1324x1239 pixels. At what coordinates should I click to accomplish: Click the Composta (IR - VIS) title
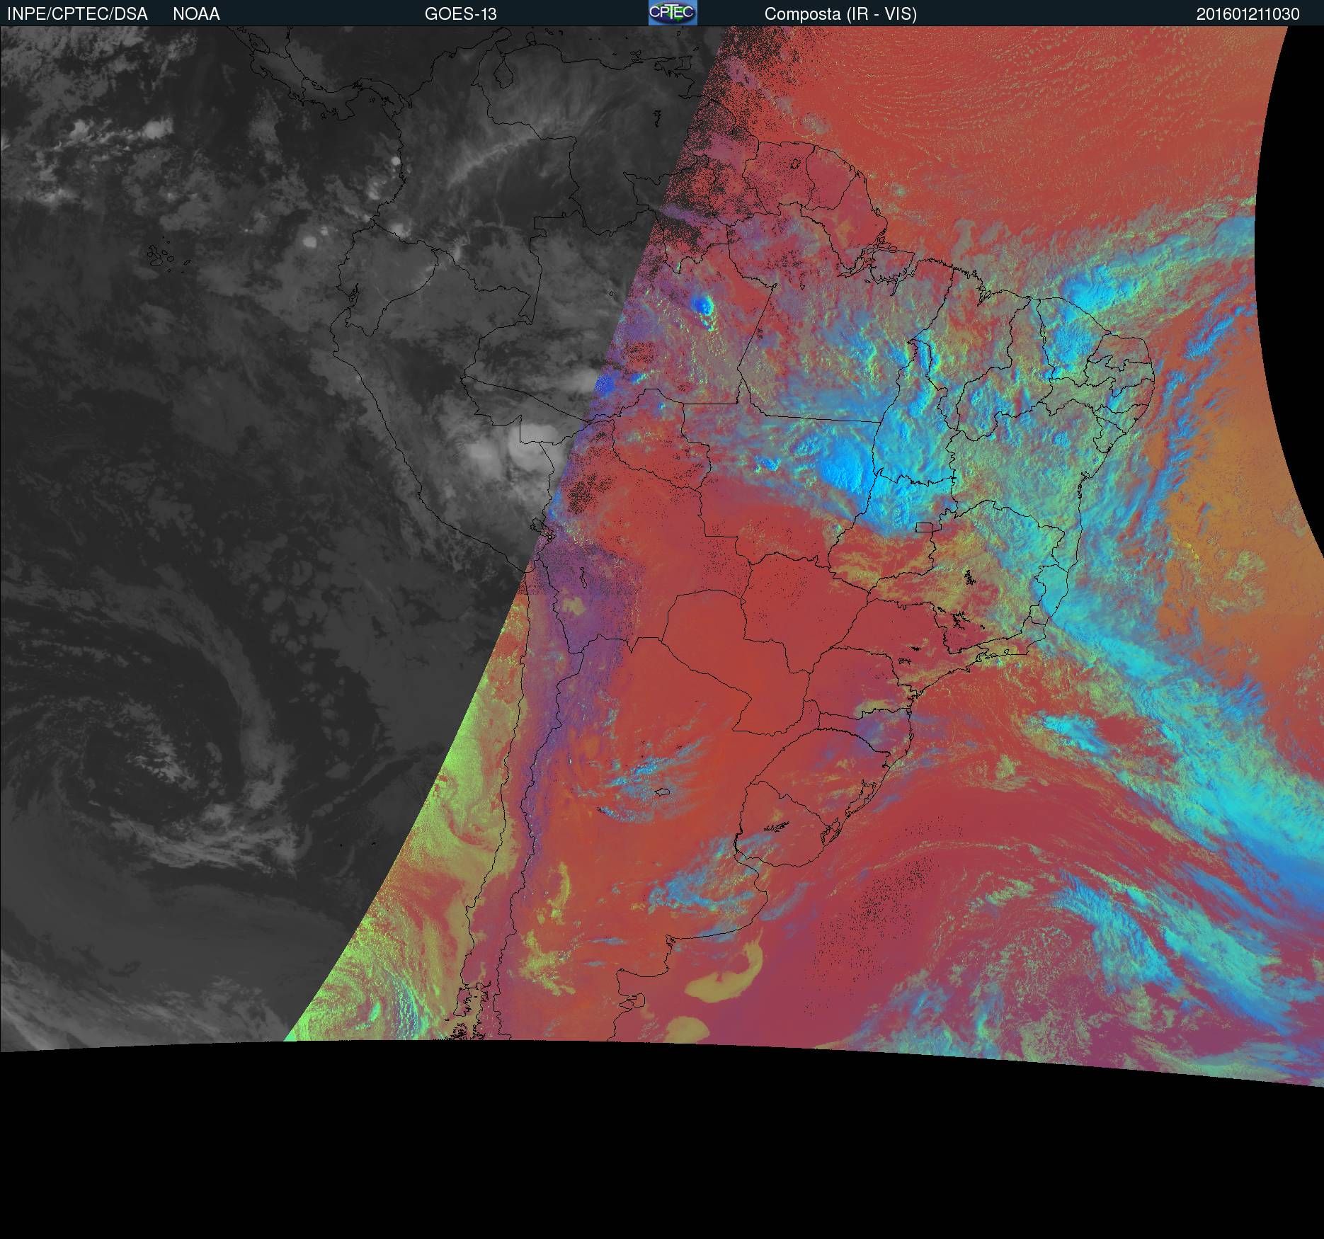[x=840, y=14]
